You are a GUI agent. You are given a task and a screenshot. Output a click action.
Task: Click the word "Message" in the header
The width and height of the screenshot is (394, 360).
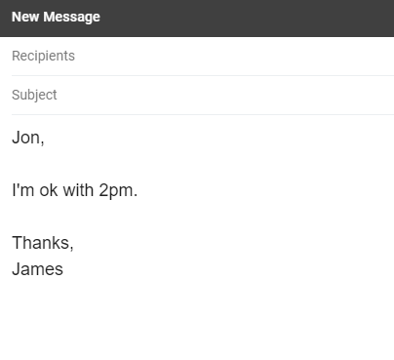tap(72, 18)
